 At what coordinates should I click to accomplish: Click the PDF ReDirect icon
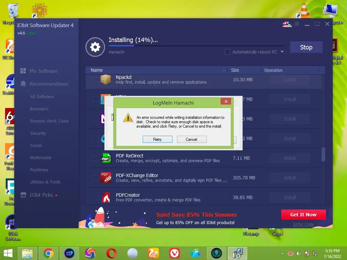(106, 158)
